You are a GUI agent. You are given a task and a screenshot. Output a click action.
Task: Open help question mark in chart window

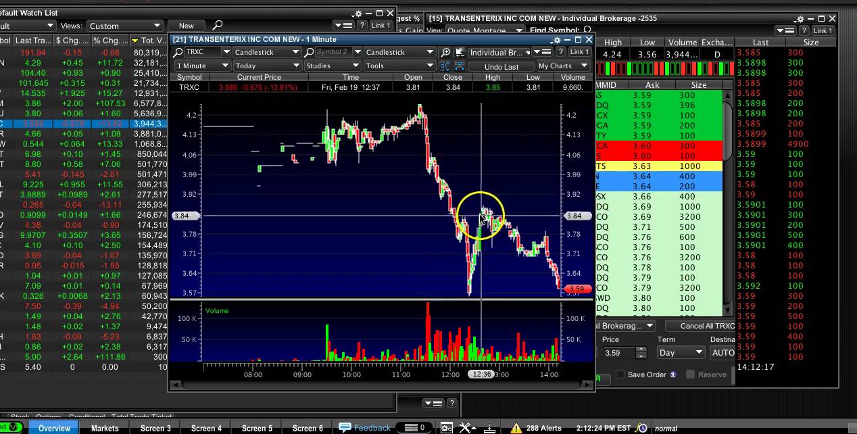560,51
